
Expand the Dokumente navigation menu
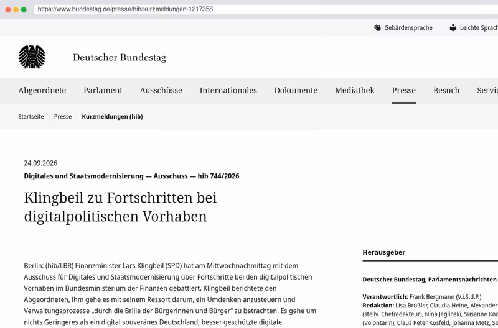(296, 90)
